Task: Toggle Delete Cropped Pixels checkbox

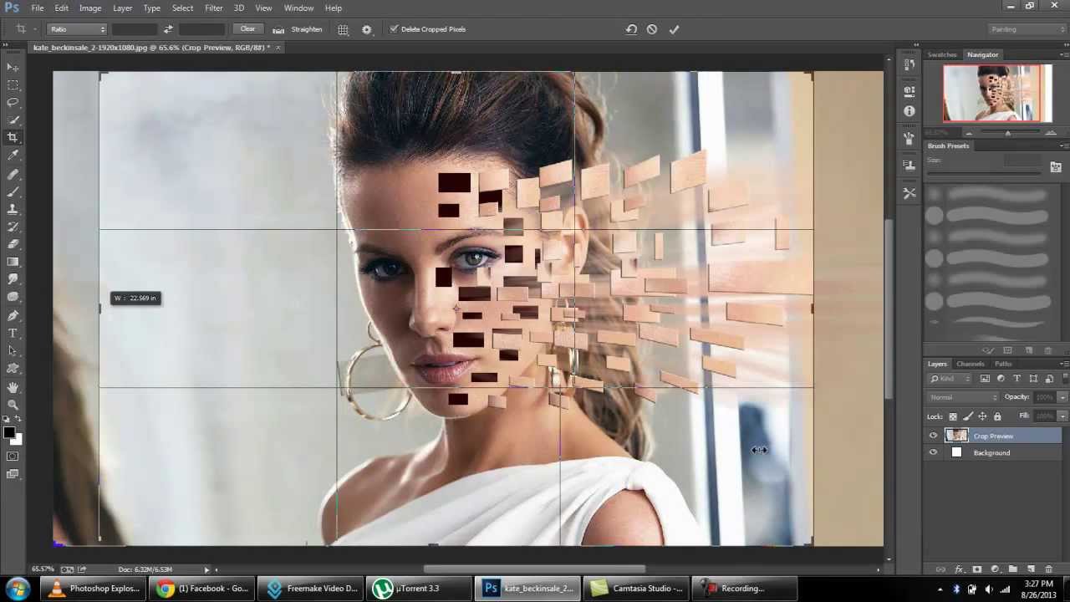Action: (394, 29)
